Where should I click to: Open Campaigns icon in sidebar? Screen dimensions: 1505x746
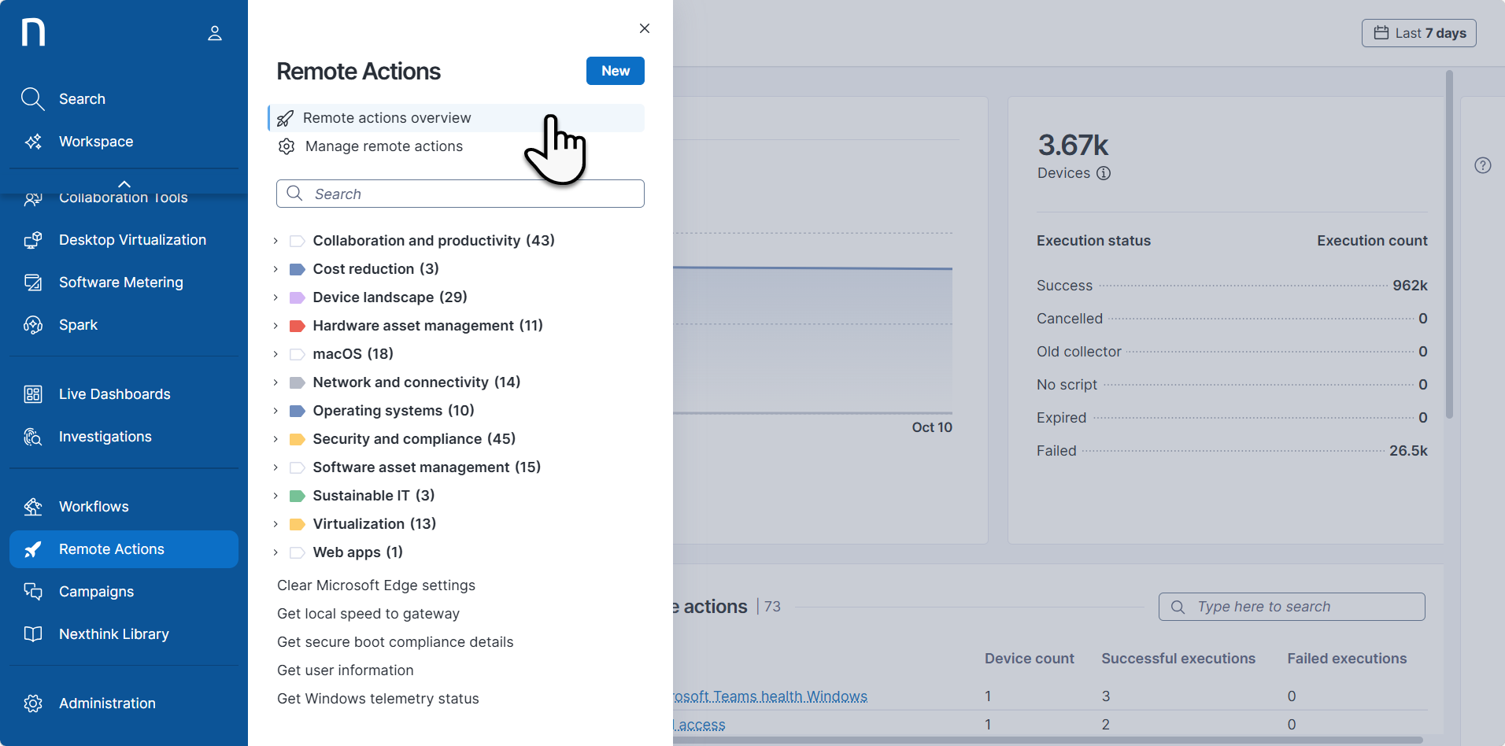33,592
